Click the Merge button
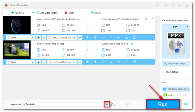The height and width of the screenshot is (112, 195). click(x=96, y=13)
